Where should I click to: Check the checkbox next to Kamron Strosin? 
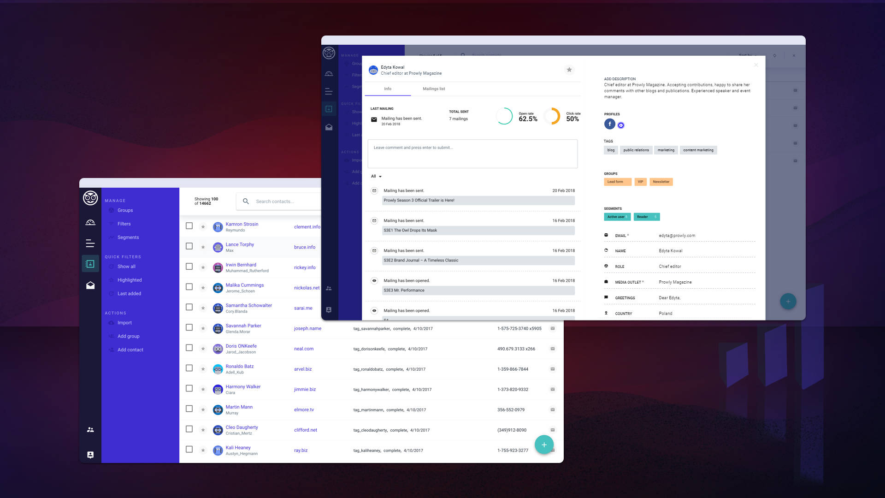[189, 225]
